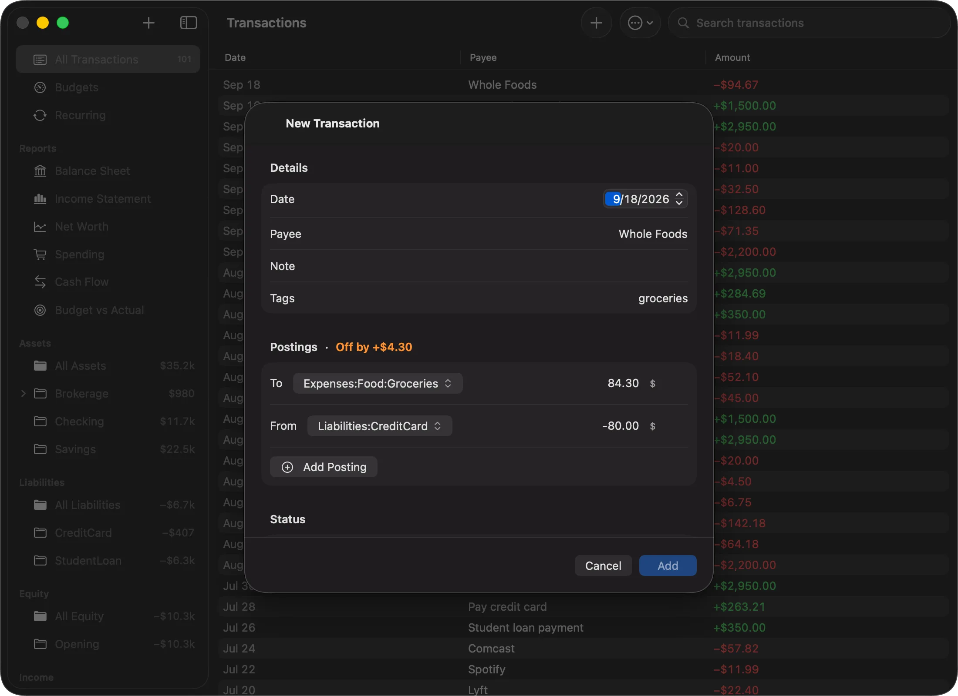Open Spending cart icon
The height and width of the screenshot is (696, 958).
pyautogui.click(x=40, y=254)
